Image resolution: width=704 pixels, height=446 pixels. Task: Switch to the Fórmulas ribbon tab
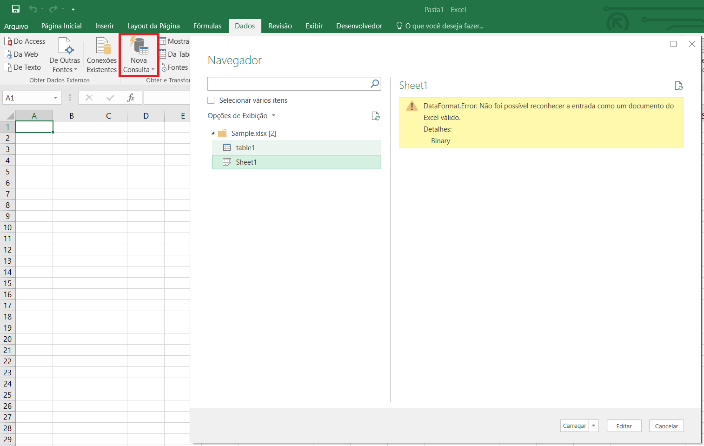207,26
